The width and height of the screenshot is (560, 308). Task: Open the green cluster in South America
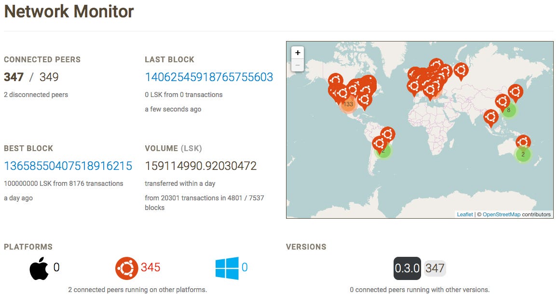point(383,151)
